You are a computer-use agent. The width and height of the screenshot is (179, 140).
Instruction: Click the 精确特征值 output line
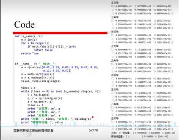140,137
